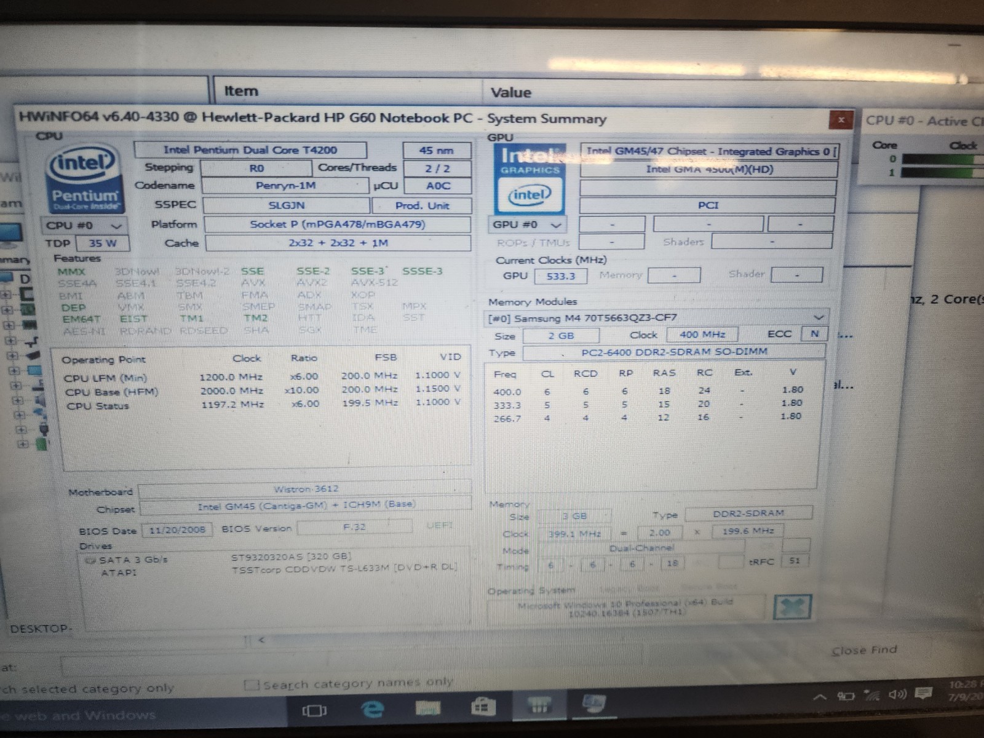Close the System Summary window
984x738 pixels.
841,119
